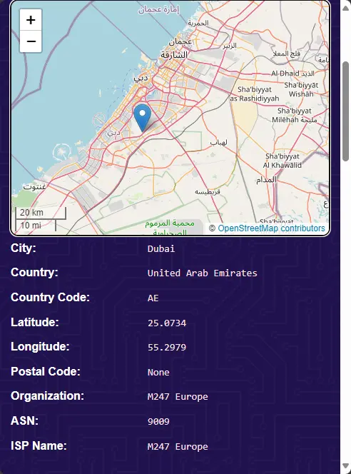The height and width of the screenshot is (474, 351).
Task: Click the vertical scrollbar thumb
Action: click(345, 111)
